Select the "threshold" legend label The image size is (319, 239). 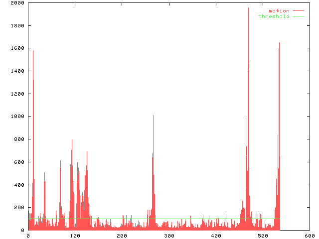point(274,16)
